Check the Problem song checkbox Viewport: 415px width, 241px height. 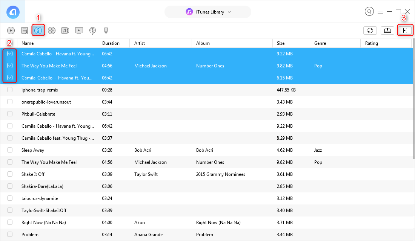(x=10, y=234)
